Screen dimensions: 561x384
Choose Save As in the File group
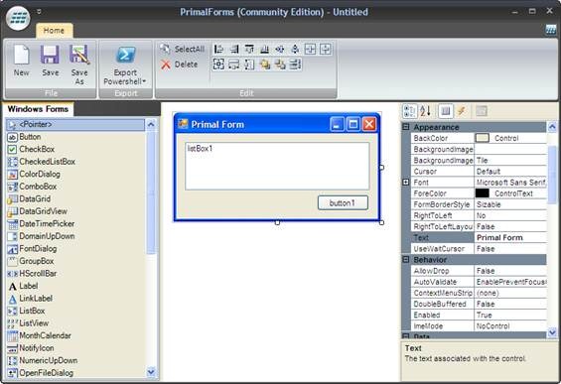(x=79, y=65)
